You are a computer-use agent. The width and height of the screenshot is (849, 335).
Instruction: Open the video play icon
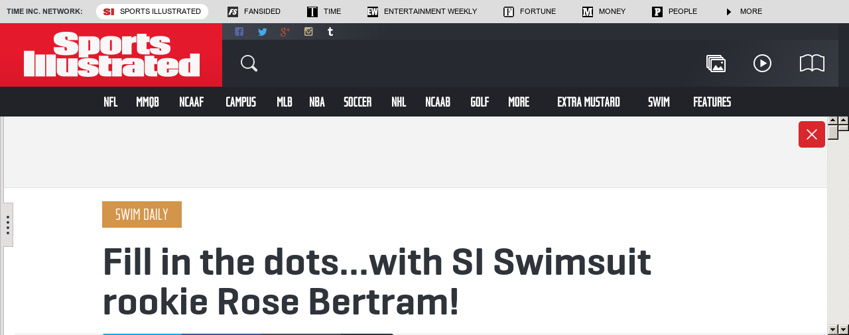(763, 64)
